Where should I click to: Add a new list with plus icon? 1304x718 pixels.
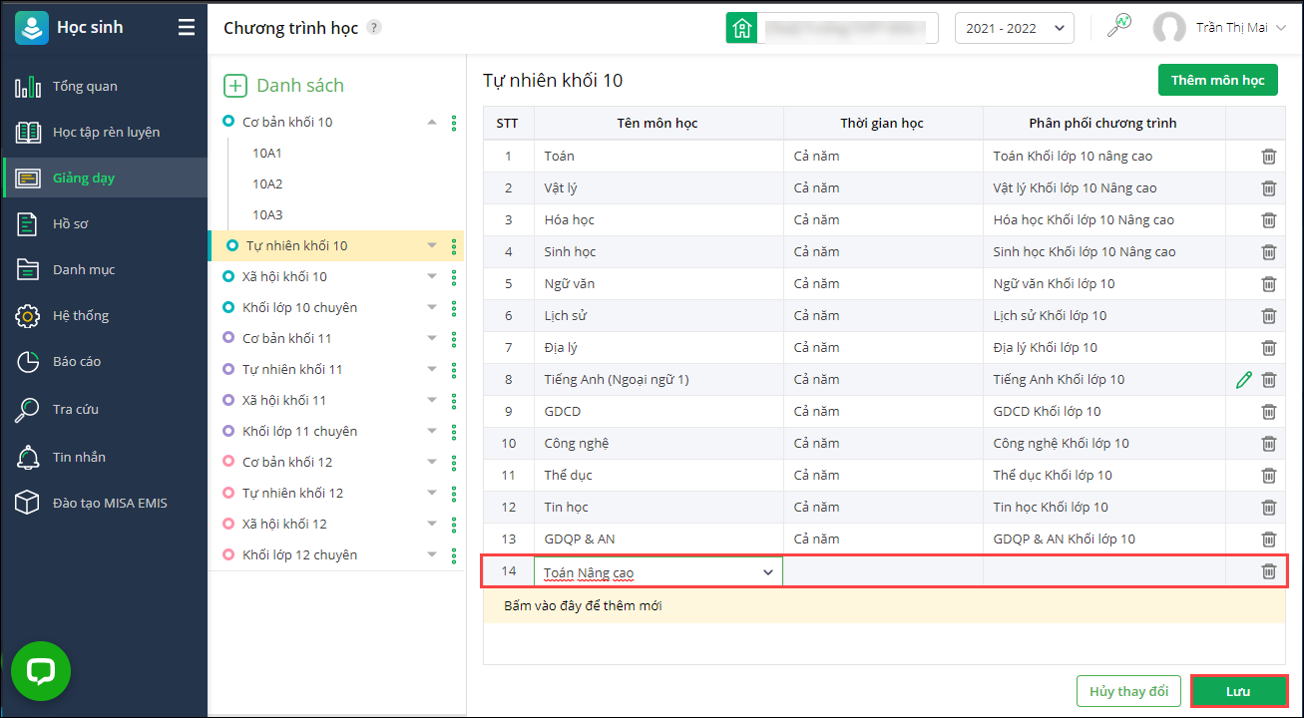click(x=235, y=86)
